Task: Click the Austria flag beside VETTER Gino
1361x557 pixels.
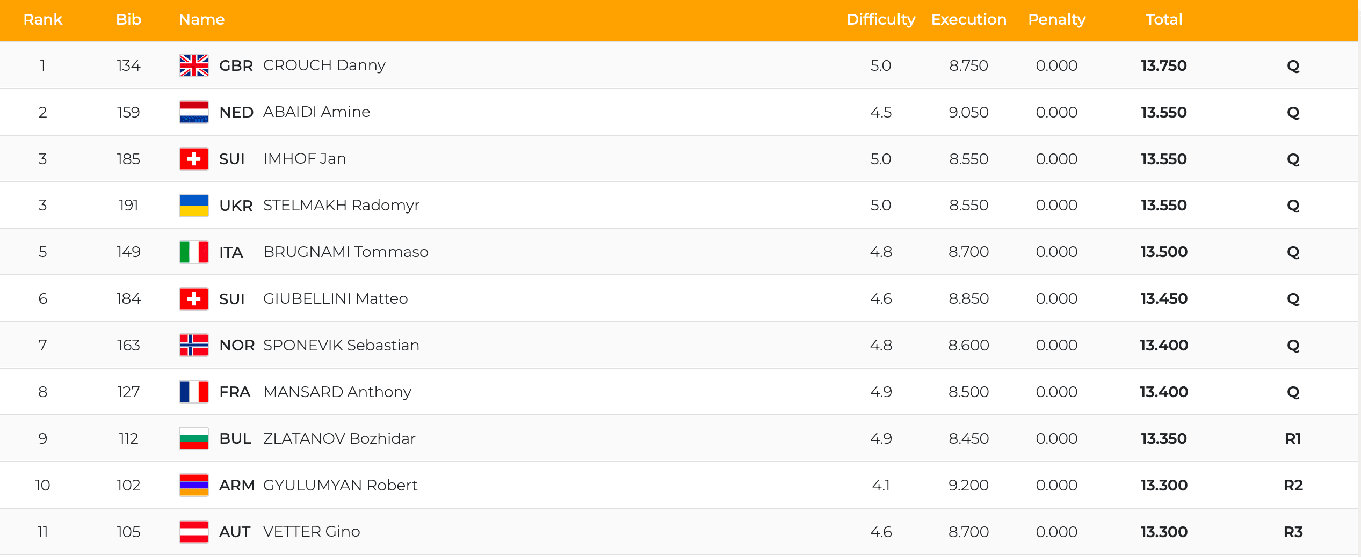Action: [x=193, y=532]
